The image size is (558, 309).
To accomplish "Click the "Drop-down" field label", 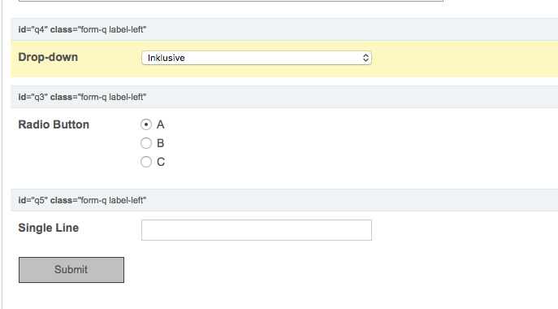I will [48, 57].
